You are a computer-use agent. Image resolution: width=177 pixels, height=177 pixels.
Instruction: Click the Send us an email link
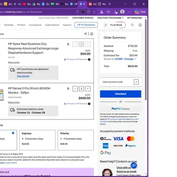(126, 172)
